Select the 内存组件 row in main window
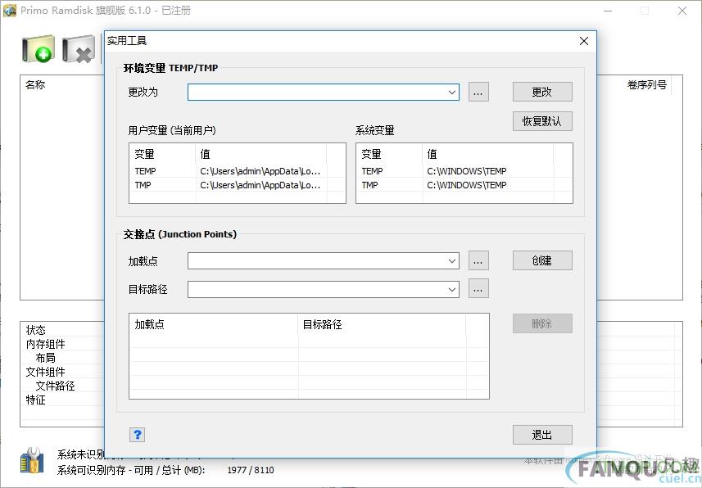702x488 pixels. (63, 344)
